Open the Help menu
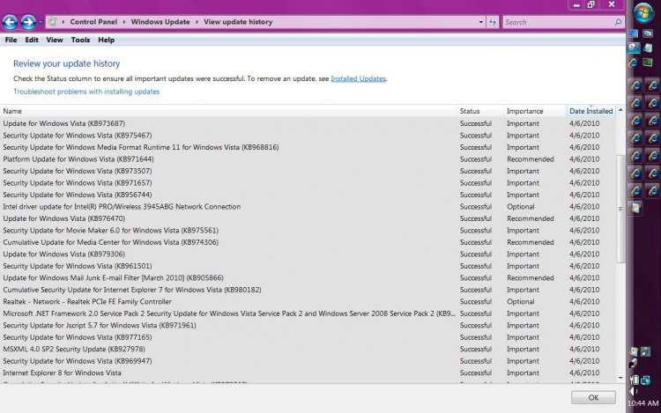This screenshot has height=413, width=661. tap(107, 40)
